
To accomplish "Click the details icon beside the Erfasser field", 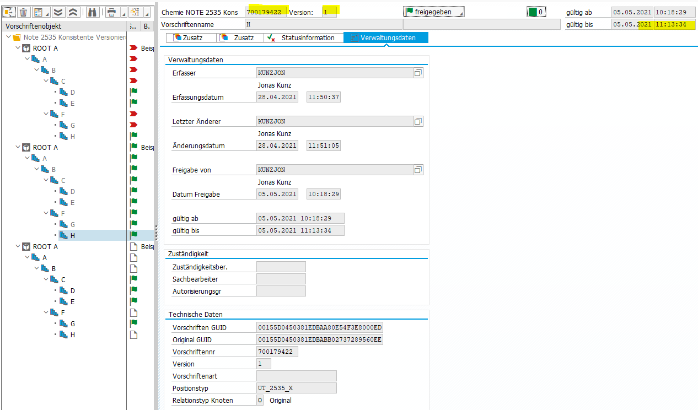I will click(418, 73).
